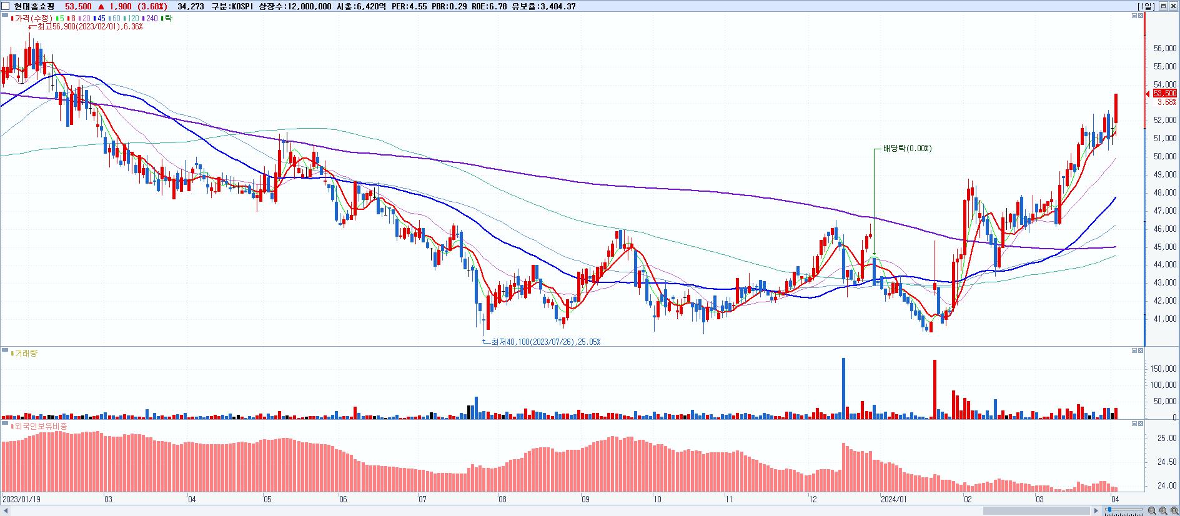Click the zoom slider handle
The height and width of the screenshot is (516, 1180).
(1109, 510)
